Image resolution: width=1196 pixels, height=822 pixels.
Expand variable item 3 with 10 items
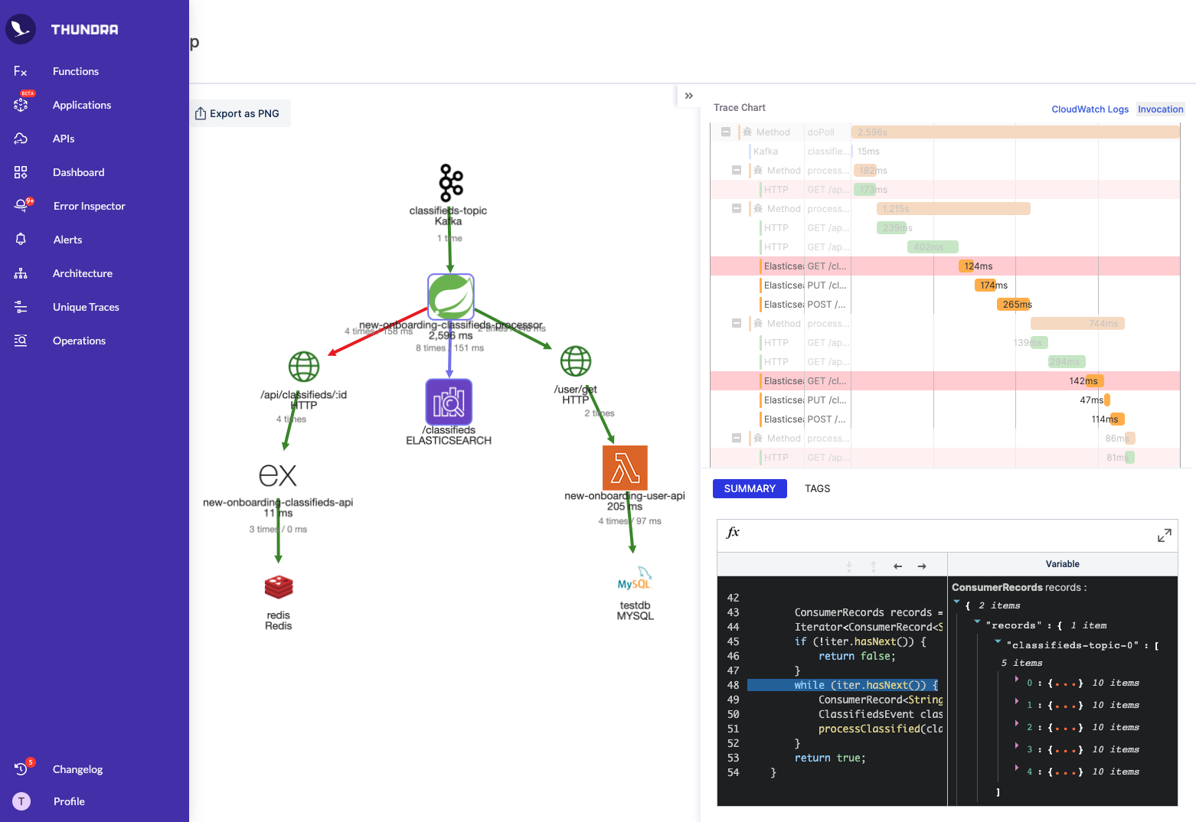tap(1017, 746)
